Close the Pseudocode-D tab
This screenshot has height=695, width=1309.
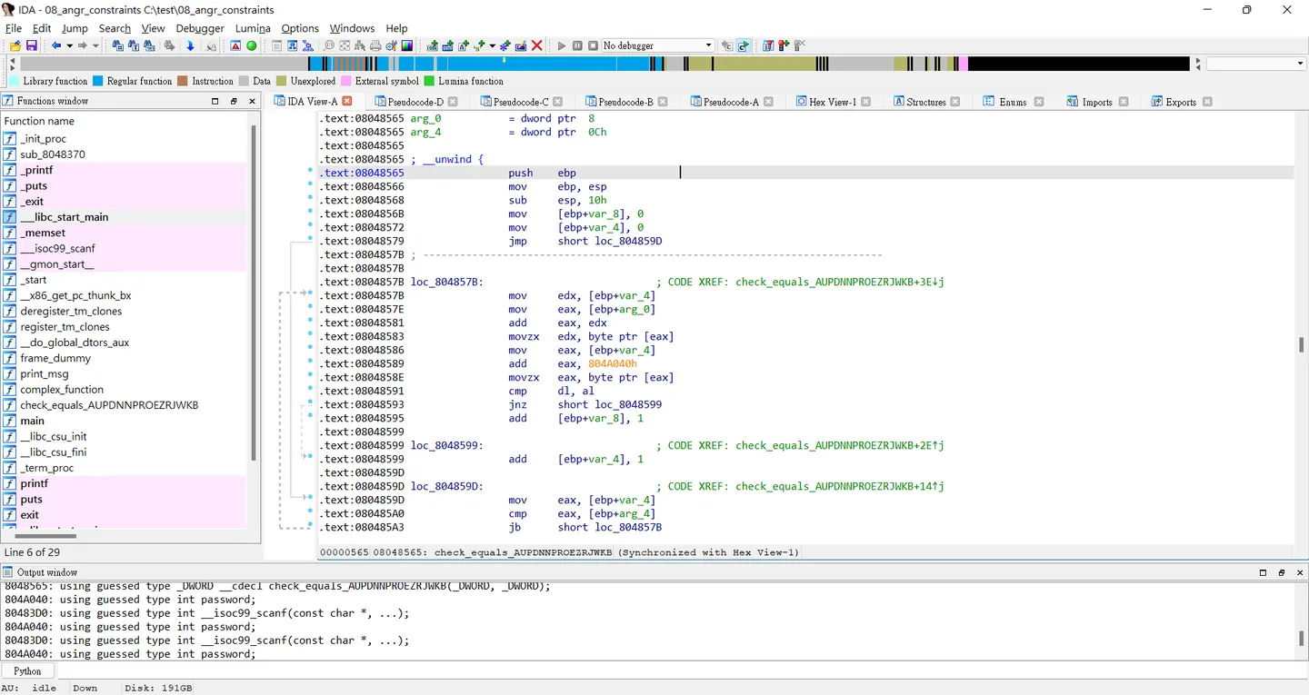click(453, 102)
